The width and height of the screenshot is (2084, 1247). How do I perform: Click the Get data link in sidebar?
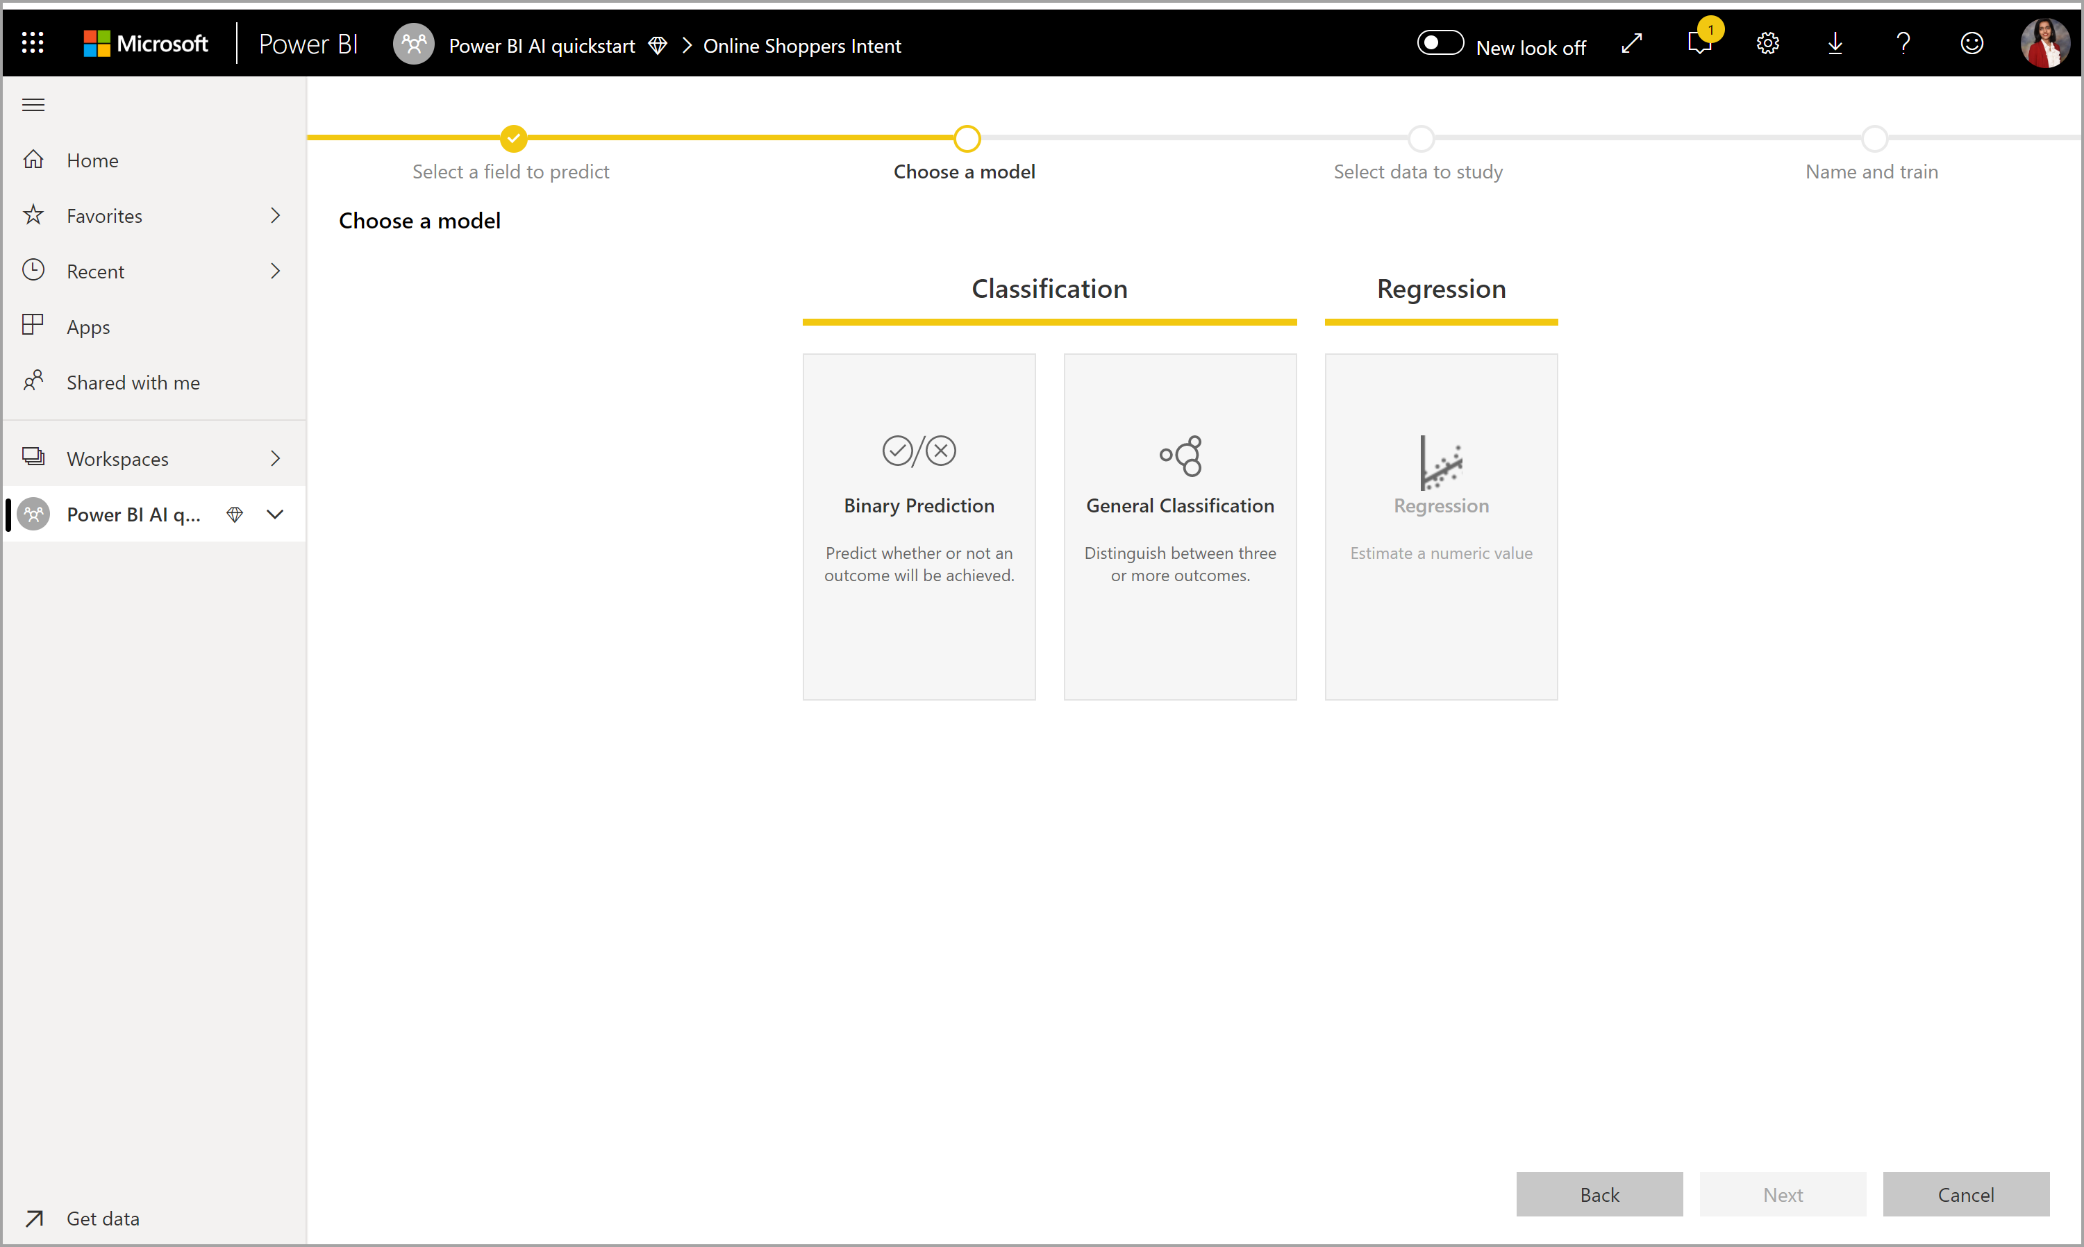pyautogui.click(x=101, y=1216)
